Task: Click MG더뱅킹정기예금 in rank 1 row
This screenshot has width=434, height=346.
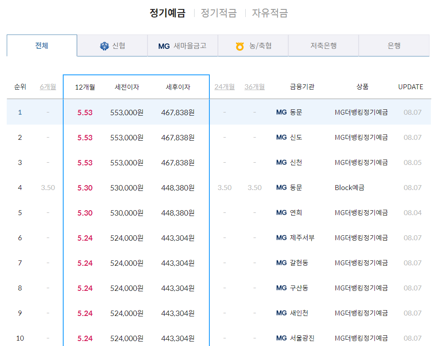Action: click(361, 112)
